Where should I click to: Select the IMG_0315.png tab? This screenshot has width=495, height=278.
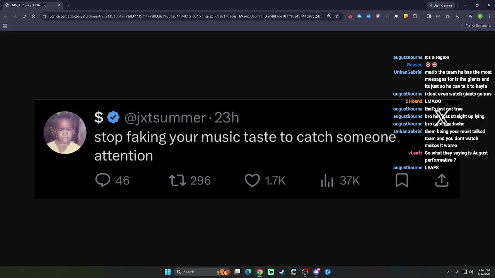pos(31,5)
